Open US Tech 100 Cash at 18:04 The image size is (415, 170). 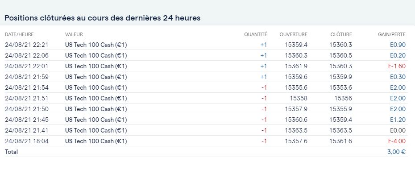pyautogui.click(x=96, y=141)
